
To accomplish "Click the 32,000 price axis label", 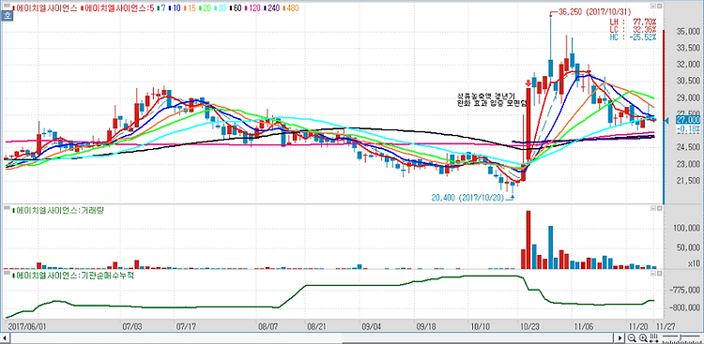I will (x=687, y=65).
